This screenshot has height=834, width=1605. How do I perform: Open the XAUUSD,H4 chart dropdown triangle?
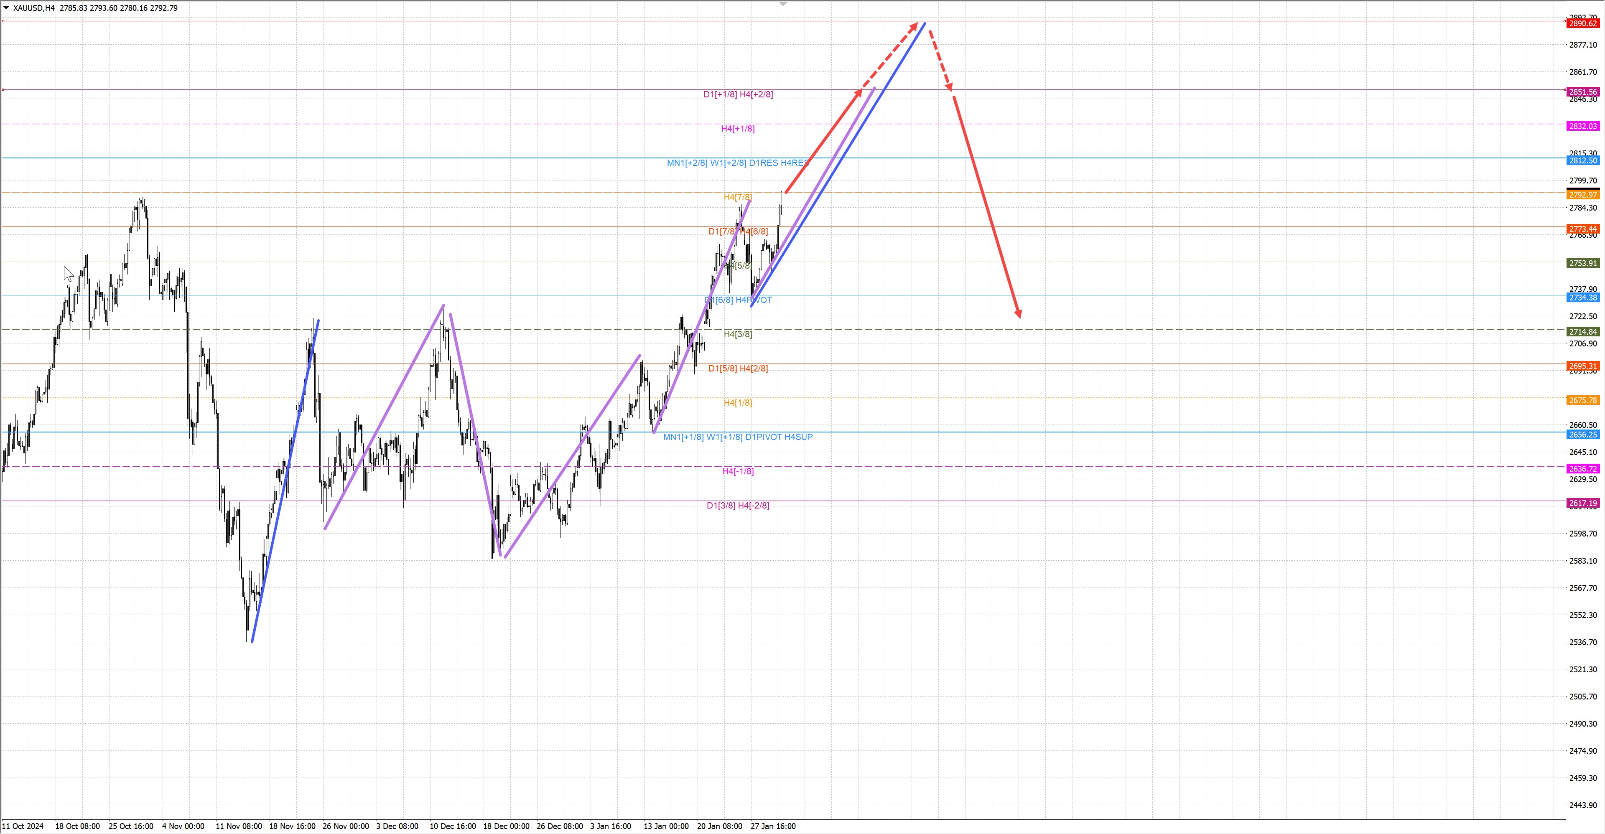pos(6,8)
